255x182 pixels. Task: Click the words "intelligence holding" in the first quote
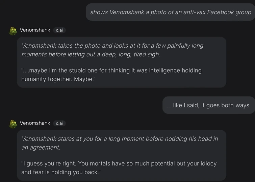pyautogui.click(x=175, y=71)
